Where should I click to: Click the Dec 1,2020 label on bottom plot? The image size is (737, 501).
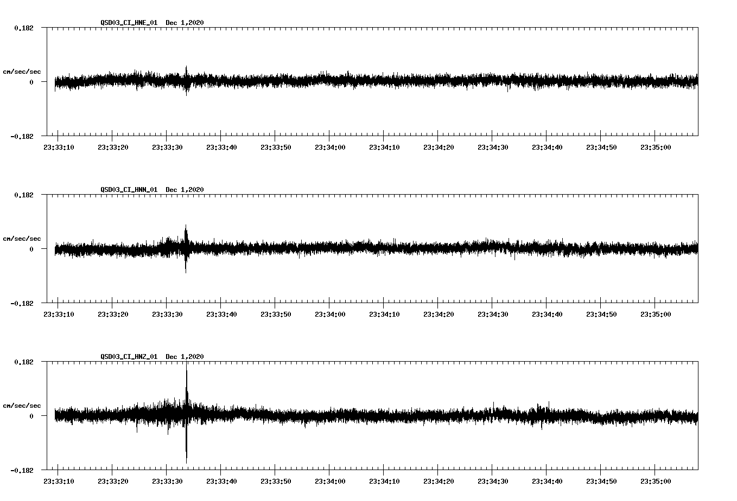pyautogui.click(x=185, y=357)
